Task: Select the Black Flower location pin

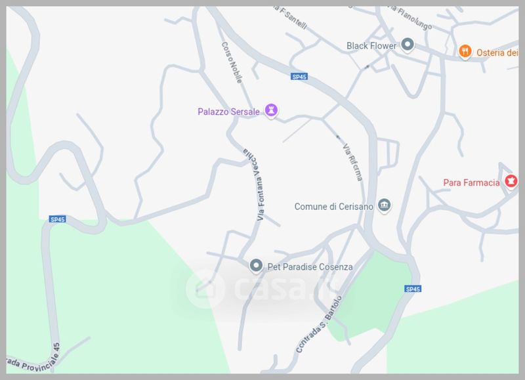Action: tap(408, 45)
